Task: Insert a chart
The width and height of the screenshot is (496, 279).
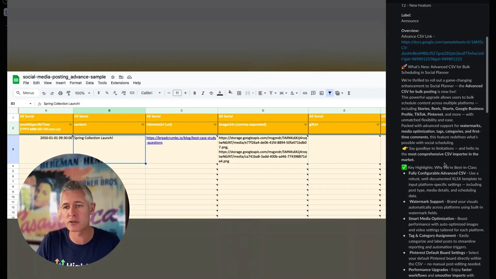Action: tap(321, 93)
